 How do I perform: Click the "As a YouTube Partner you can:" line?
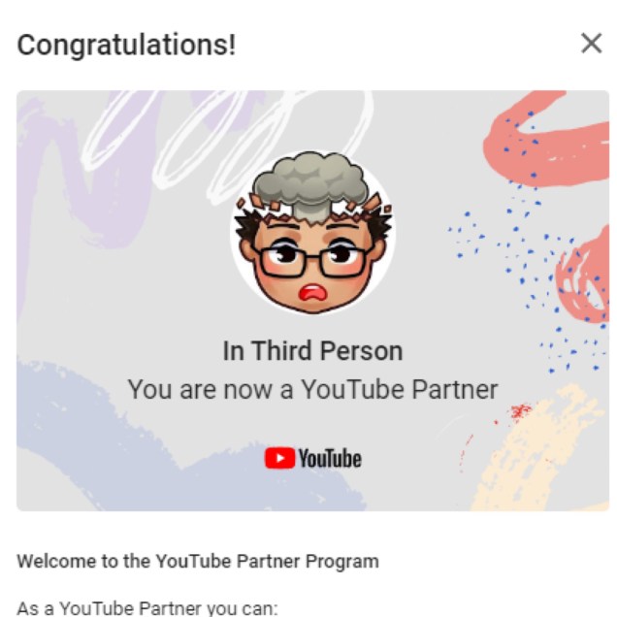tap(147, 608)
